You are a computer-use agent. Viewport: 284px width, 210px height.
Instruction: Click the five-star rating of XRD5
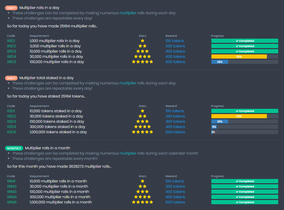pyautogui.click(x=142, y=62)
